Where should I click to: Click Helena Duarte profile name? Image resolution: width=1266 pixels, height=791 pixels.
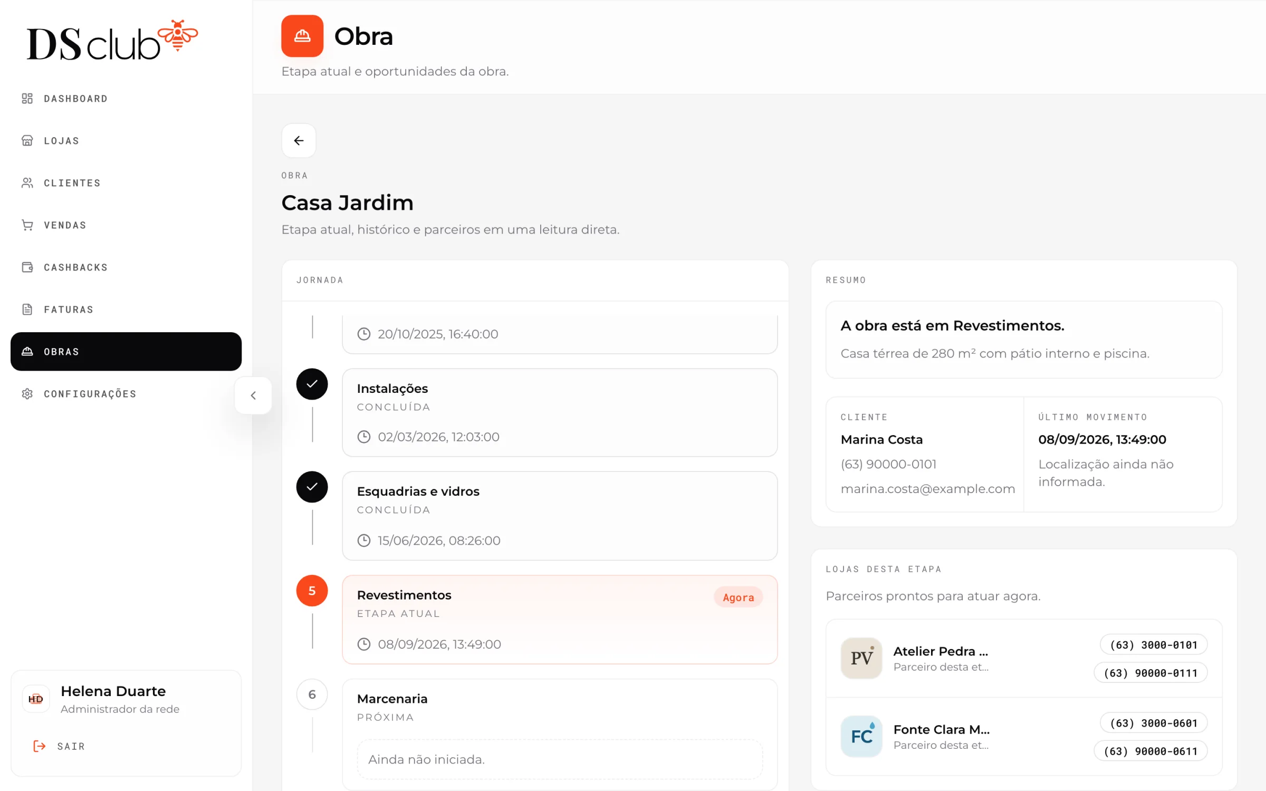(x=113, y=691)
